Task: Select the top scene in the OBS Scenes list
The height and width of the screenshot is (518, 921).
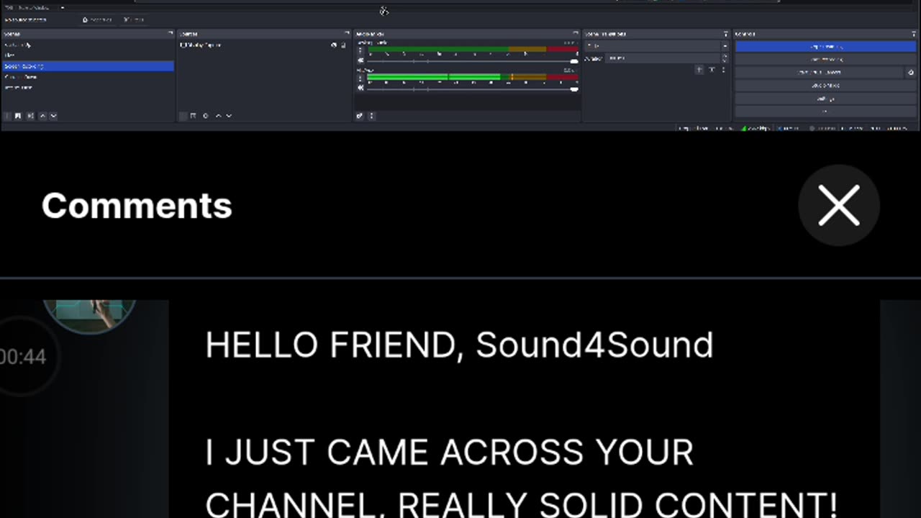Action: [87, 45]
